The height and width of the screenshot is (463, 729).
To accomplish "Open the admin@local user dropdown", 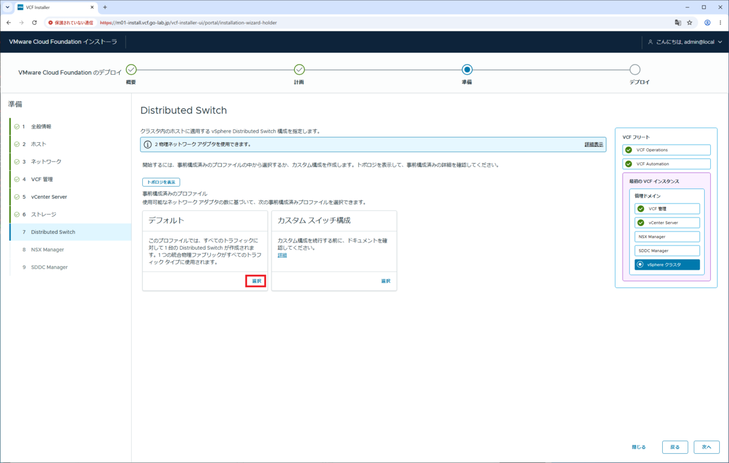I will (x=685, y=42).
